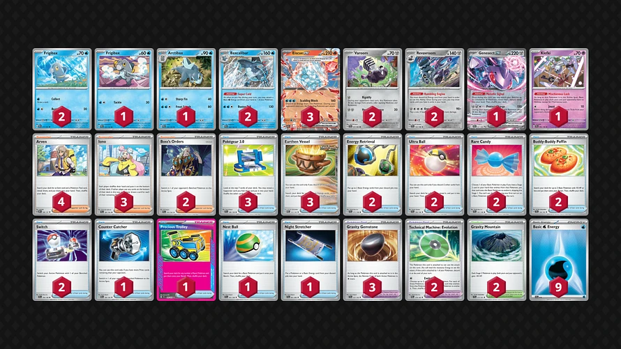Select the Ultra Ball card
The width and height of the screenshot is (621, 349).
pyautogui.click(x=435, y=175)
